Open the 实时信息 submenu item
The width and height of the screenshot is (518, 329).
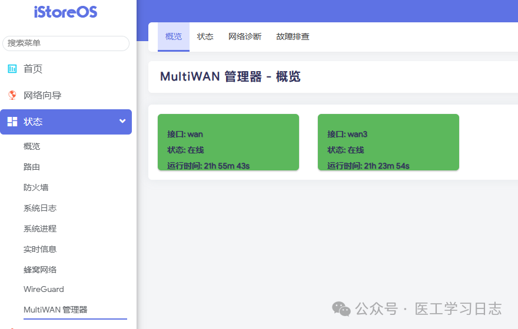pyautogui.click(x=40, y=249)
